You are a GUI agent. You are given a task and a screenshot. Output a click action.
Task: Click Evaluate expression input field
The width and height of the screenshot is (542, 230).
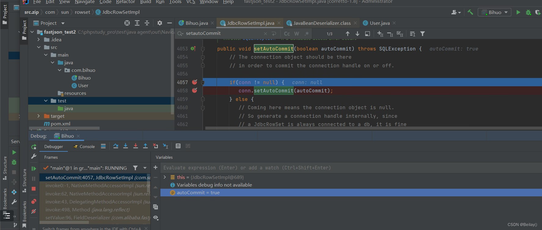(351, 168)
